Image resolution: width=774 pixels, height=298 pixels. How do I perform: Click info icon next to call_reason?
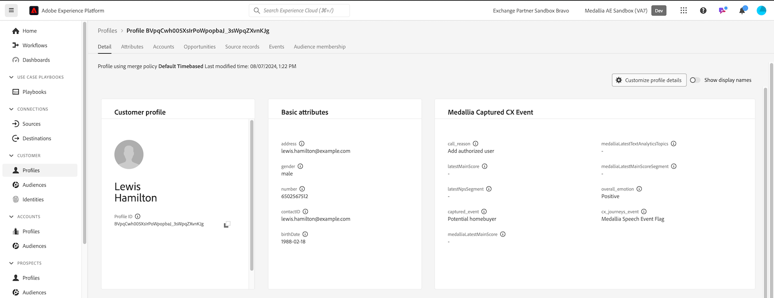tap(476, 144)
